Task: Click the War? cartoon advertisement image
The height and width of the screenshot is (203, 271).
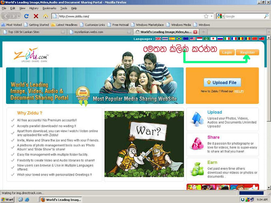Action: point(144,144)
